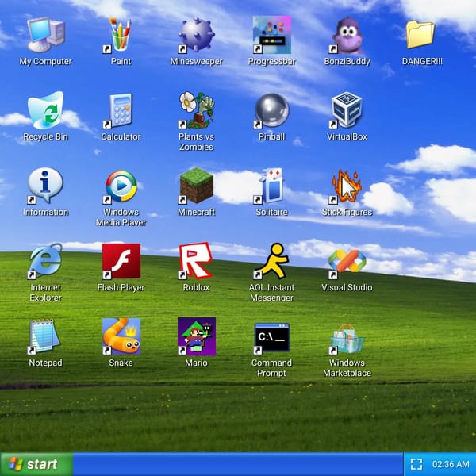The width and height of the screenshot is (476, 476).
Task: Open AOL Instant Messenger running man icon
Action: pos(271,261)
